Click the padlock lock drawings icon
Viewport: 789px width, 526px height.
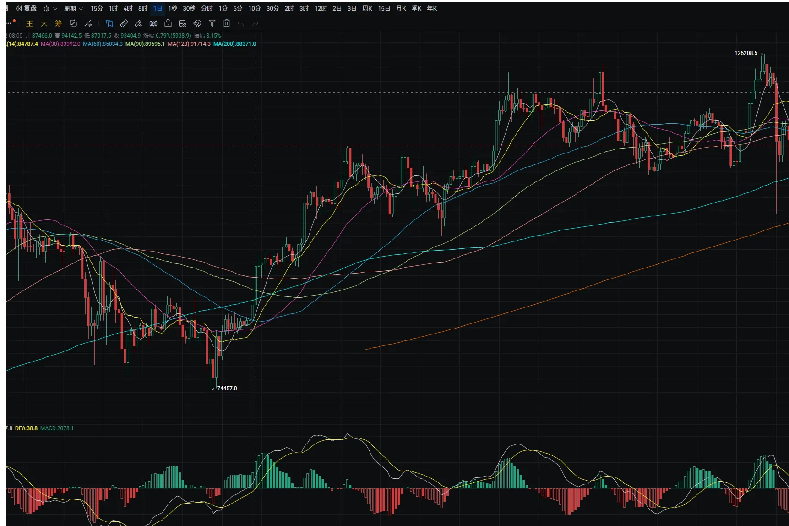click(168, 23)
